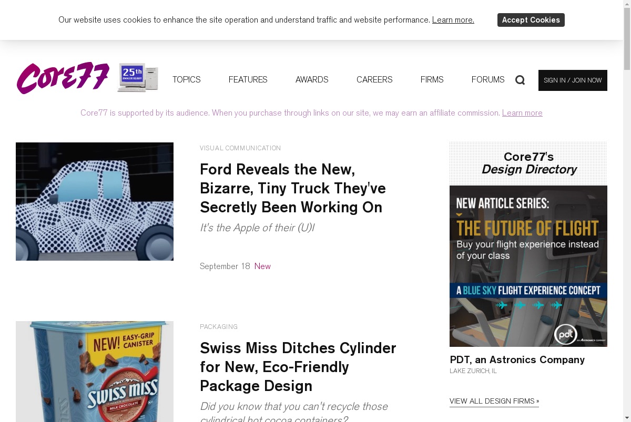Read Swiss Miss package design article
The height and width of the screenshot is (422, 631).
pos(298,367)
